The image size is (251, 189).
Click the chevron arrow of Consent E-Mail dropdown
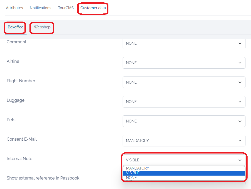pyautogui.click(x=240, y=141)
